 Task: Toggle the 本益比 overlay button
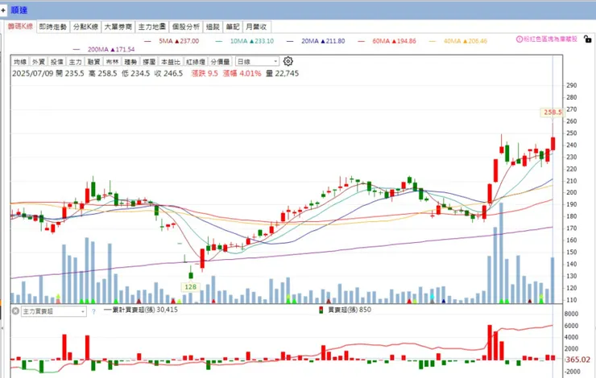click(x=171, y=61)
